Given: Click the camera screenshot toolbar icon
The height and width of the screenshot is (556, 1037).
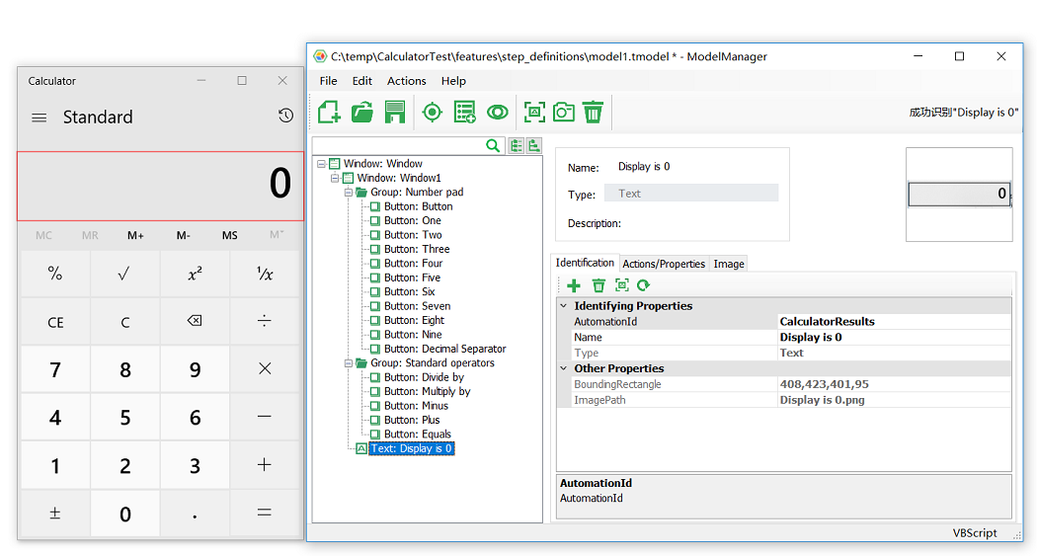Looking at the screenshot, I should 563,113.
